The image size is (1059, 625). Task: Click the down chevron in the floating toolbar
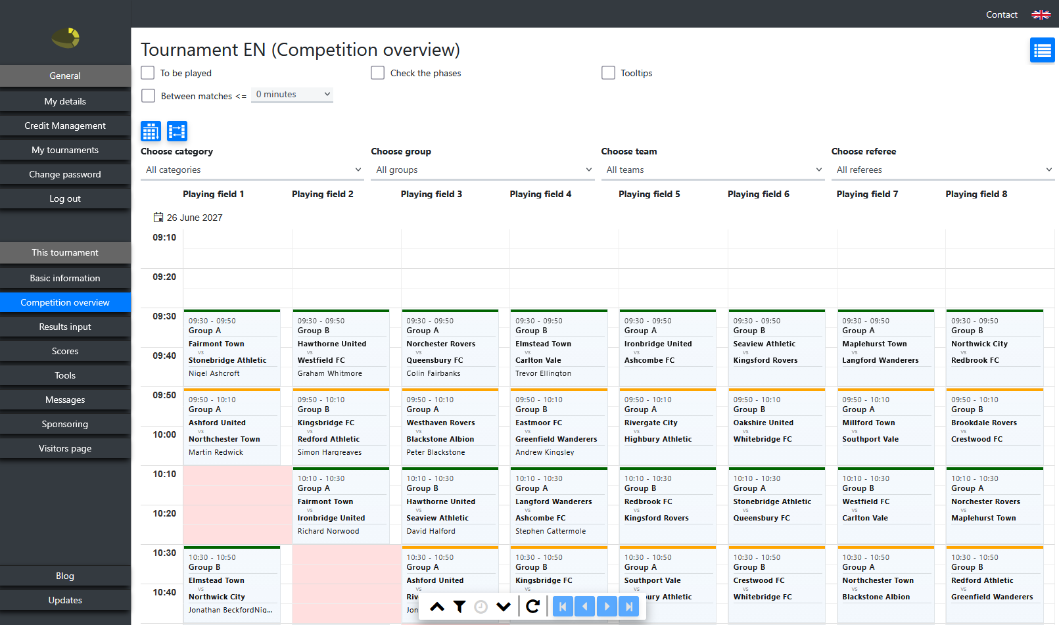[x=504, y=607]
